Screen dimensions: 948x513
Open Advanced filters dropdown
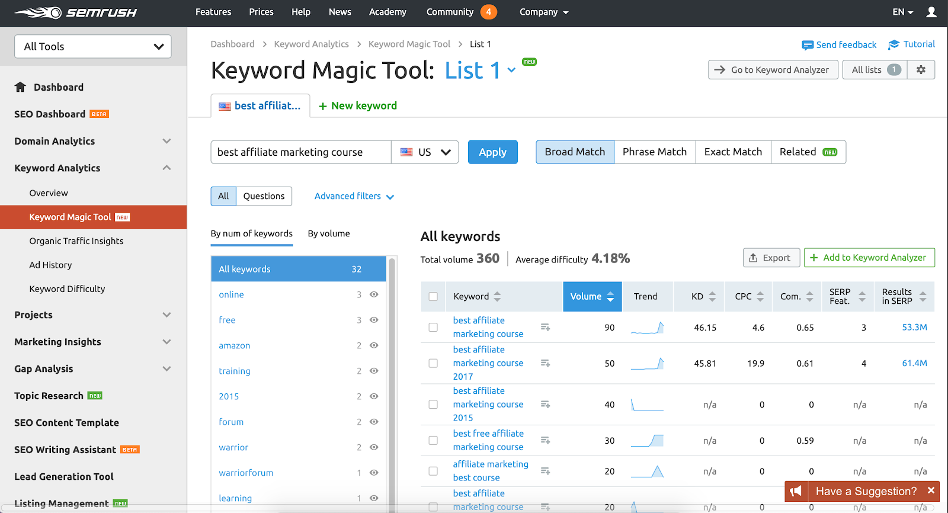coord(354,196)
